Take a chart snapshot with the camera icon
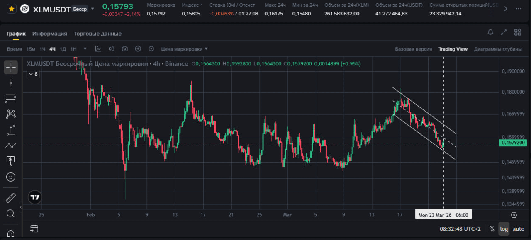Image resolution: width=531 pixels, height=240 pixels. [125, 49]
